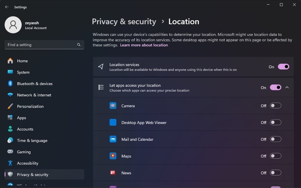The width and height of the screenshot is (301, 188).
Task: Click the News row label
Action: (x=126, y=173)
